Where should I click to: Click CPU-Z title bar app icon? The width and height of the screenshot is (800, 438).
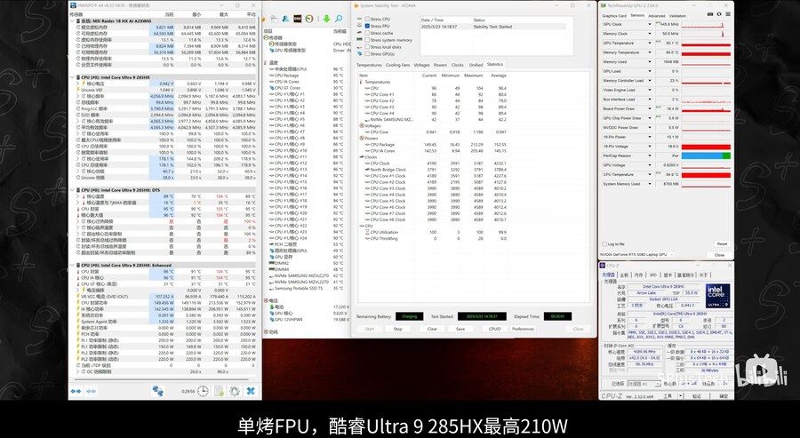(603, 266)
